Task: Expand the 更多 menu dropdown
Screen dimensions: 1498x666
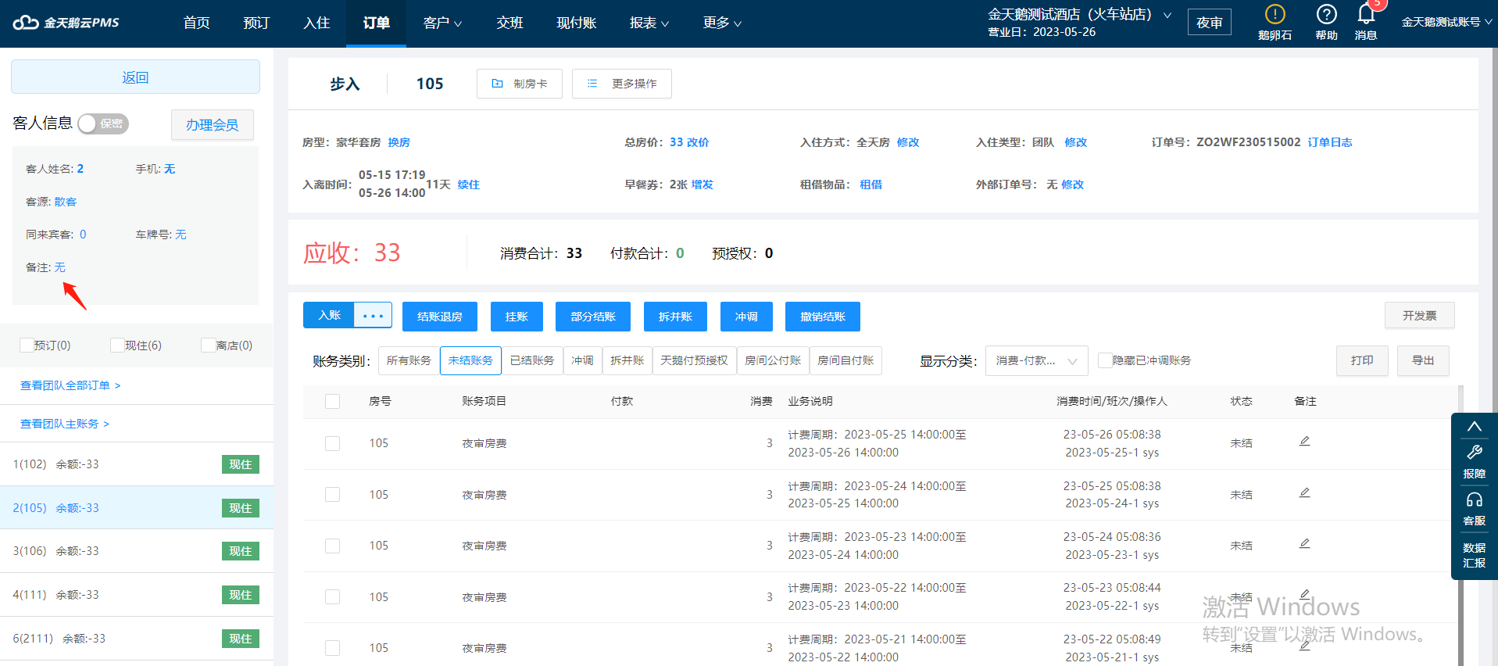Action: (722, 23)
